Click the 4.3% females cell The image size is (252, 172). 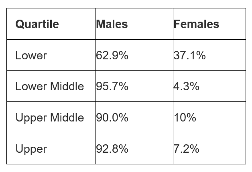tap(187, 87)
